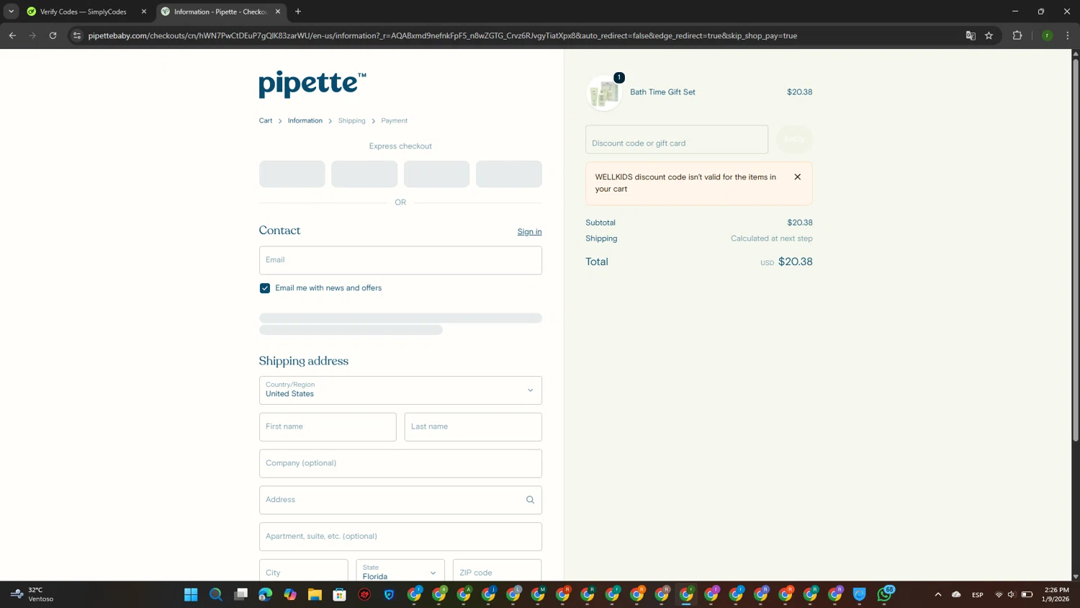1080x608 pixels.
Task: Focus the Company (optional) field
Action: coord(400,463)
